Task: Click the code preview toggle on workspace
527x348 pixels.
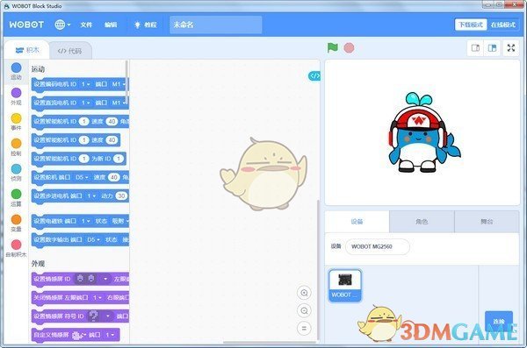Action: point(314,76)
